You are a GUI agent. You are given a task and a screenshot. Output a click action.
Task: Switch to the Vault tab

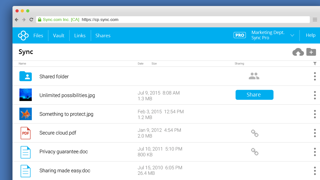(x=58, y=35)
